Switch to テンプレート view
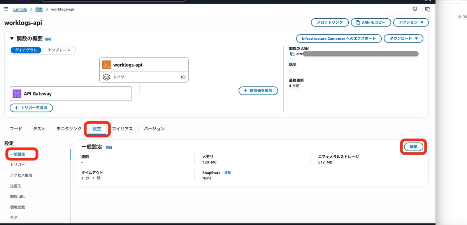 (x=59, y=50)
